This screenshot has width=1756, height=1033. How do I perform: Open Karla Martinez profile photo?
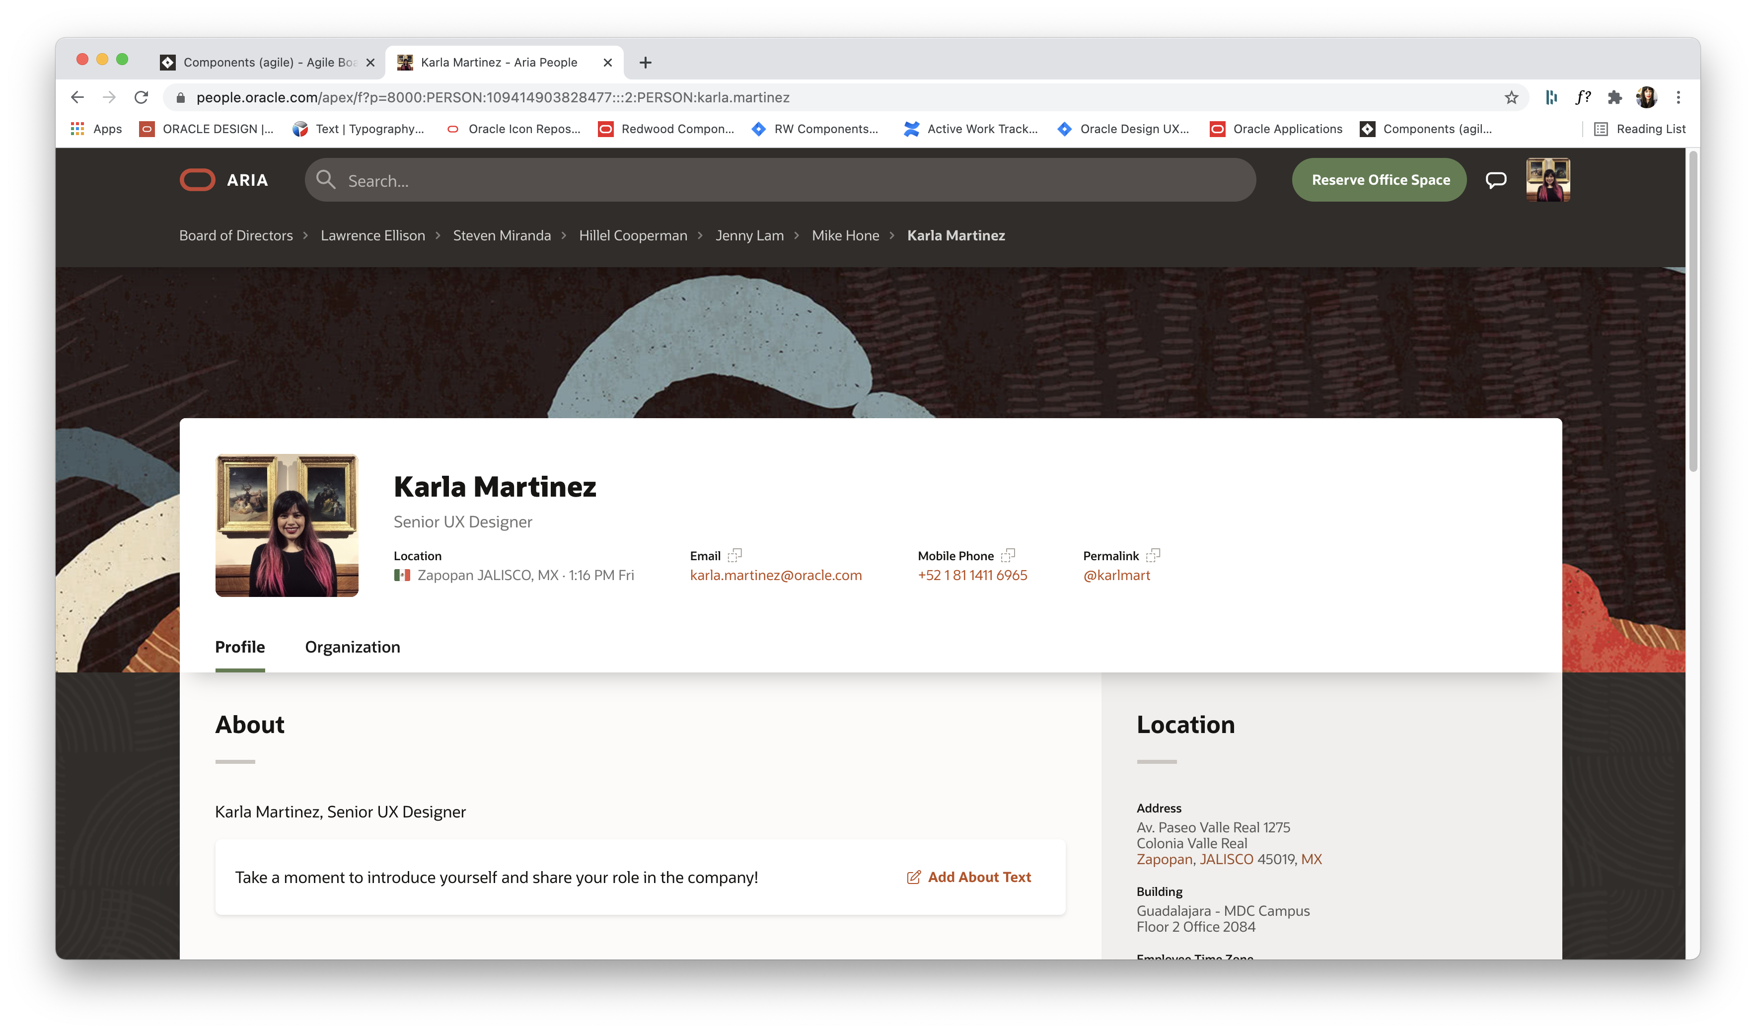(287, 525)
